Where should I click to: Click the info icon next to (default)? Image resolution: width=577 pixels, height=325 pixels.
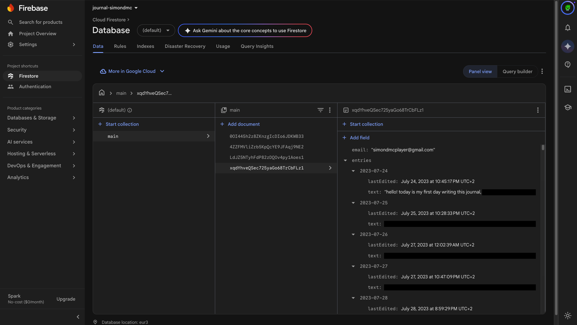pyautogui.click(x=130, y=110)
